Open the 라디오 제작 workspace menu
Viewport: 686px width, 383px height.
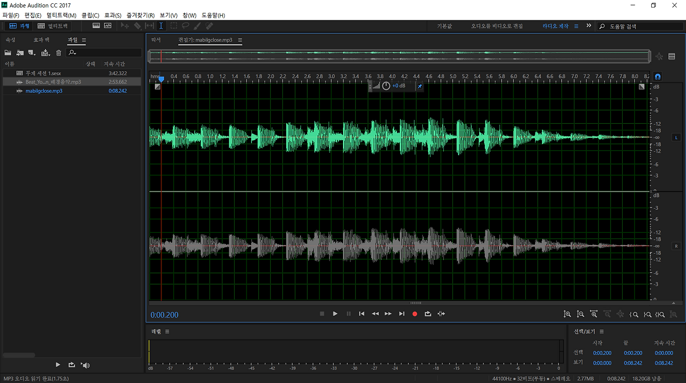(576, 26)
